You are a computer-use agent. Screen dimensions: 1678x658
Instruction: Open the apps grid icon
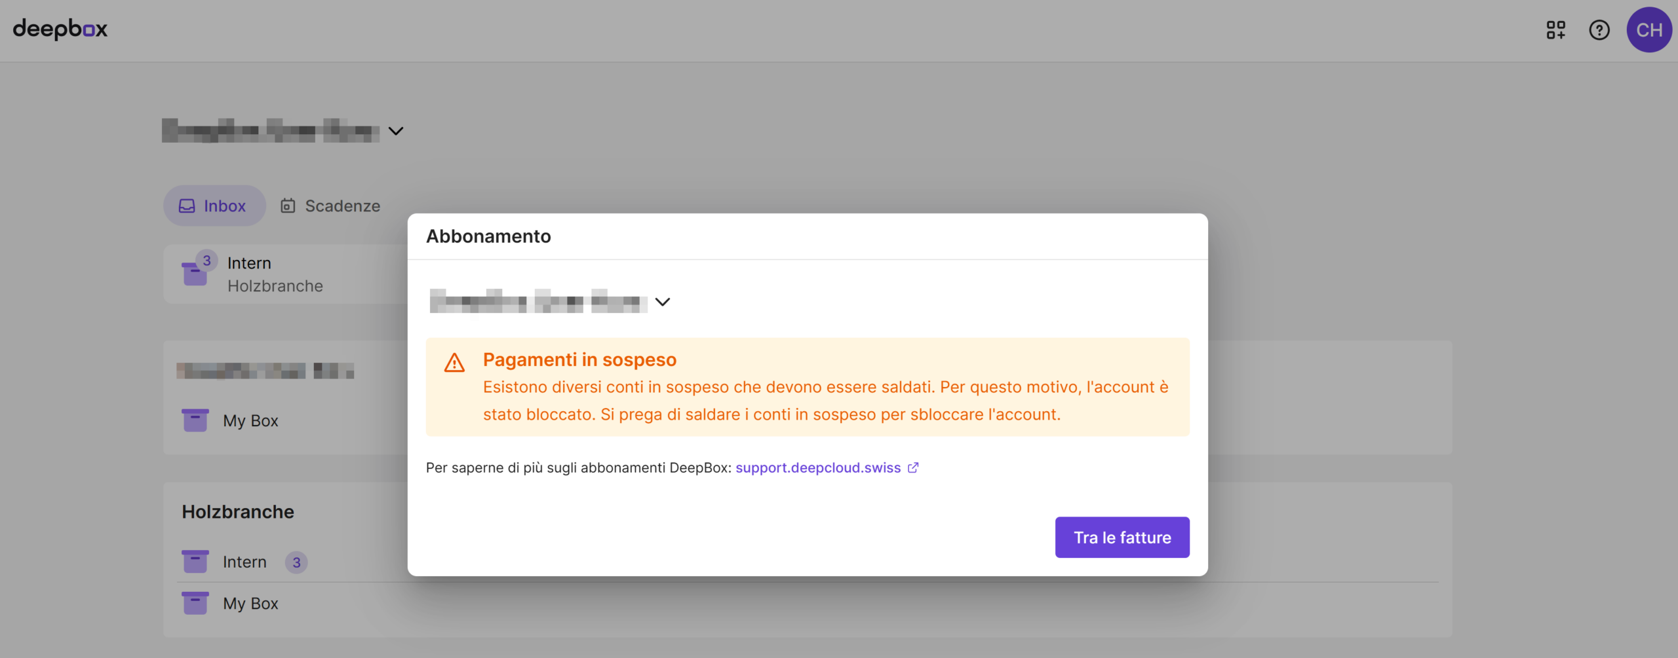[x=1555, y=30]
